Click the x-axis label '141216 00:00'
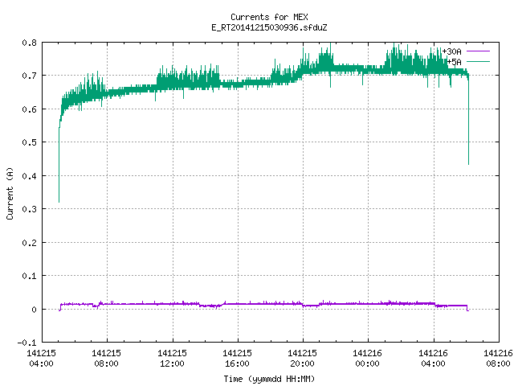Screen dimensions: 514x386 pos(368,359)
